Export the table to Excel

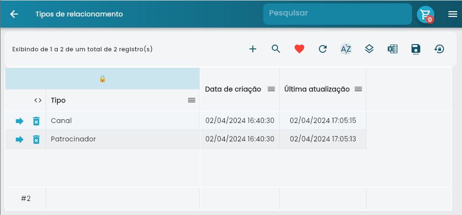[393, 49]
